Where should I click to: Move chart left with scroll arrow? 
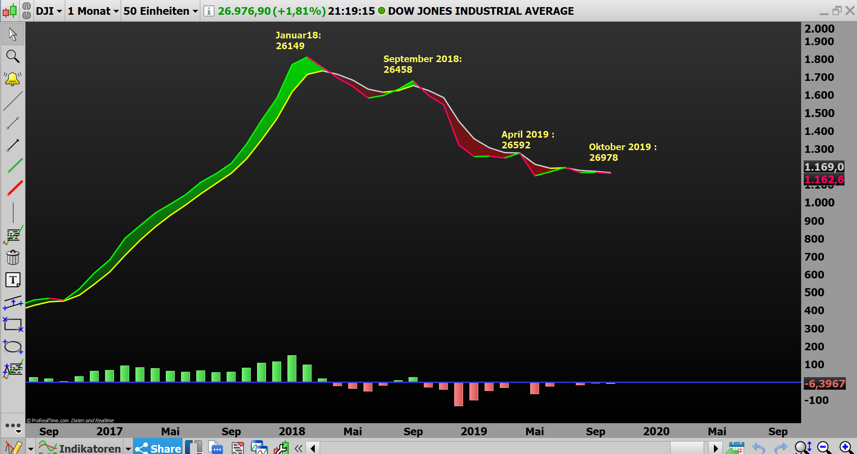[313, 448]
